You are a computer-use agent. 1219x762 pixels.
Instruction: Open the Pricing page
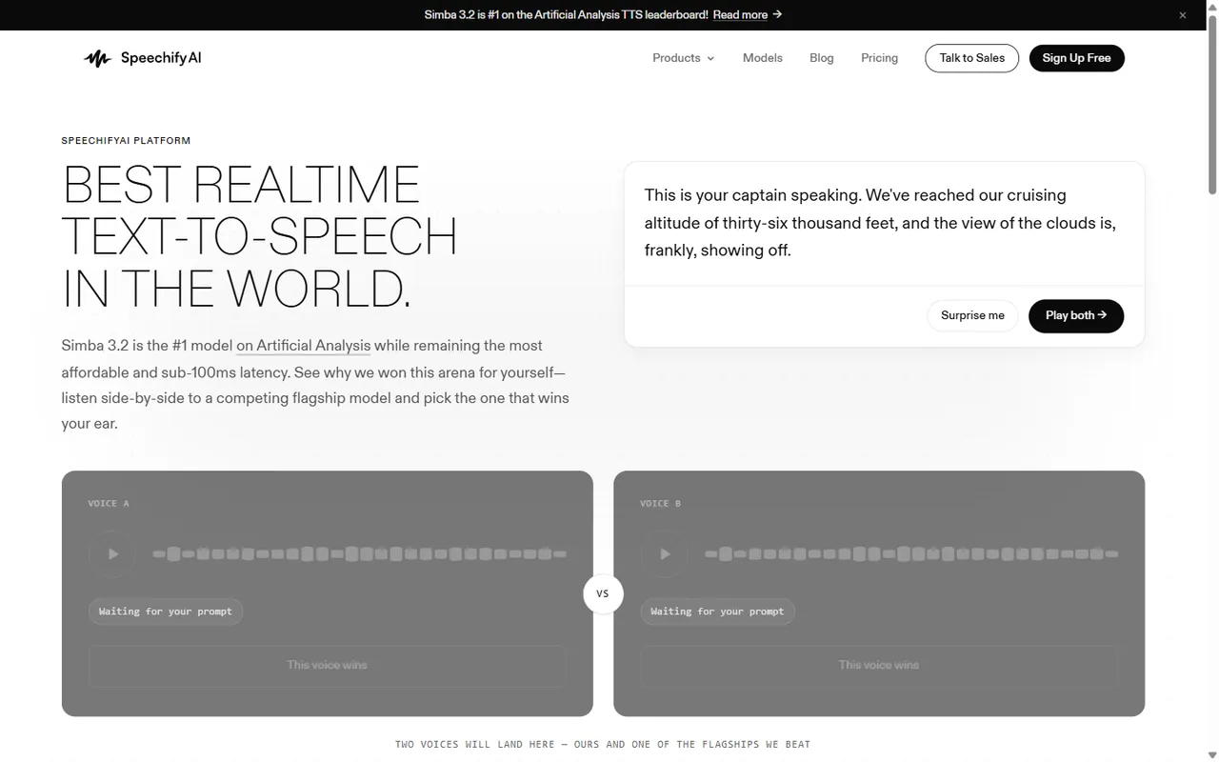pyautogui.click(x=880, y=58)
